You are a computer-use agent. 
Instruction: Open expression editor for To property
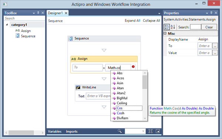(x=215, y=46)
